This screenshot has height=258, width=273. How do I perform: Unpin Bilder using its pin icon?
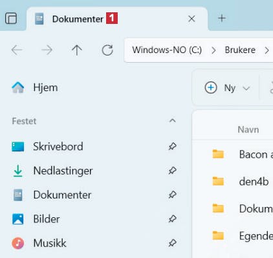point(173,219)
